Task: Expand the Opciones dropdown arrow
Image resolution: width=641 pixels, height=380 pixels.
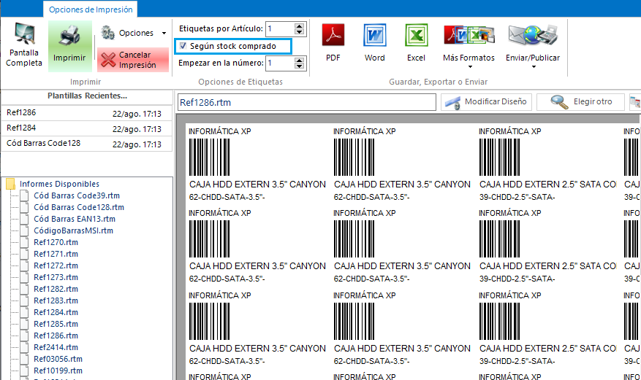Action: tap(164, 33)
